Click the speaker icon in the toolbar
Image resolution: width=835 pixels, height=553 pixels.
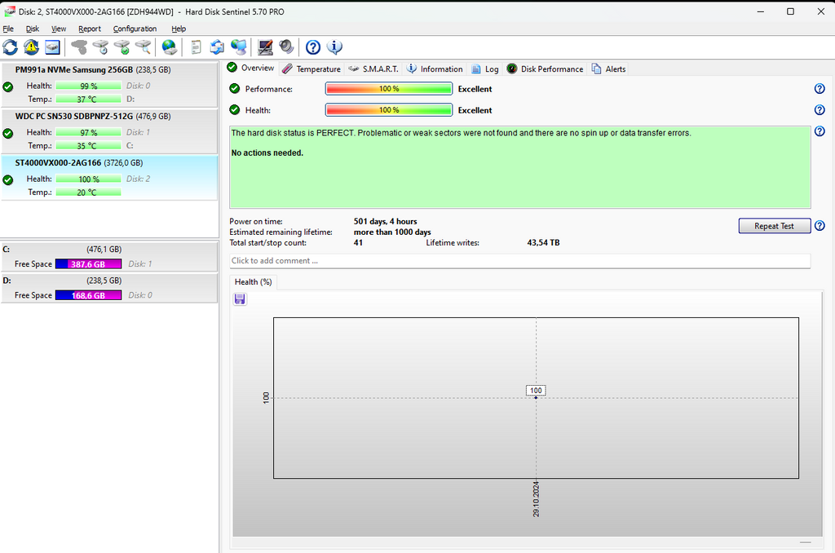pos(286,46)
